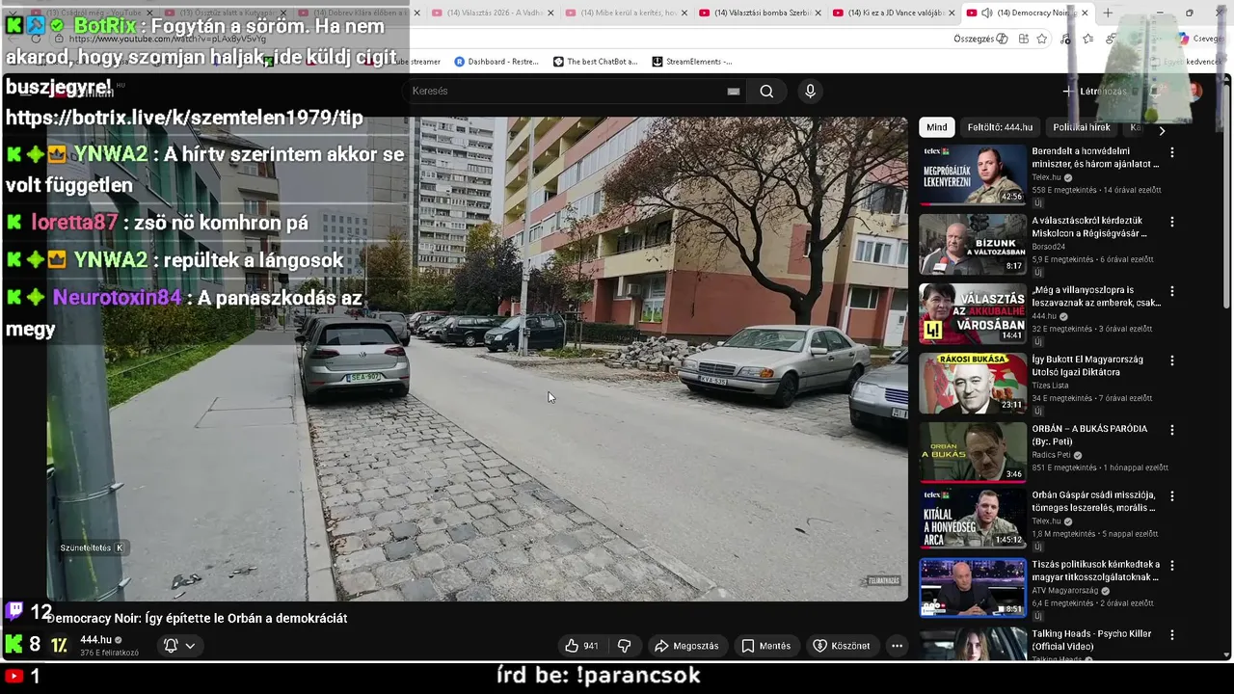
Task: Click the Borsod24 channel name
Action: tap(1048, 247)
